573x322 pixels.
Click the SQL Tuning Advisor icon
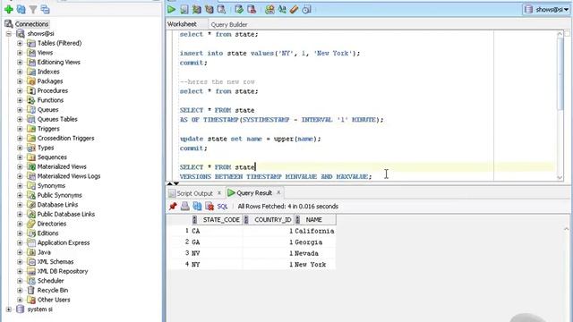pyautogui.click(x=221, y=9)
